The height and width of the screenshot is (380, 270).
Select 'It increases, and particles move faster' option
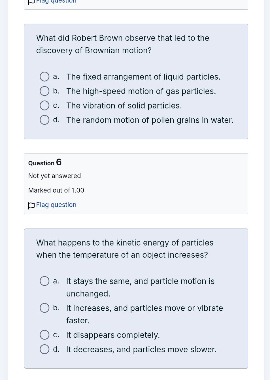coord(44,308)
